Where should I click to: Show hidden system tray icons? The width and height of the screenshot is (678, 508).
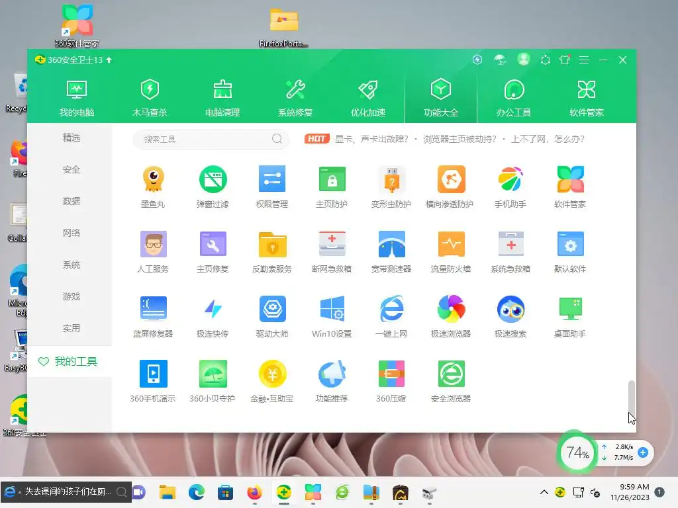pyautogui.click(x=544, y=492)
